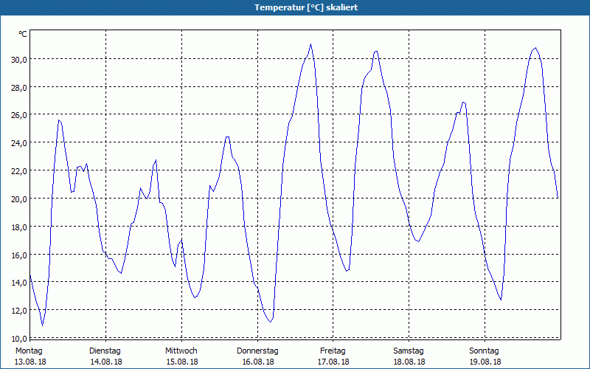Click the Samstag day label

click(x=409, y=351)
